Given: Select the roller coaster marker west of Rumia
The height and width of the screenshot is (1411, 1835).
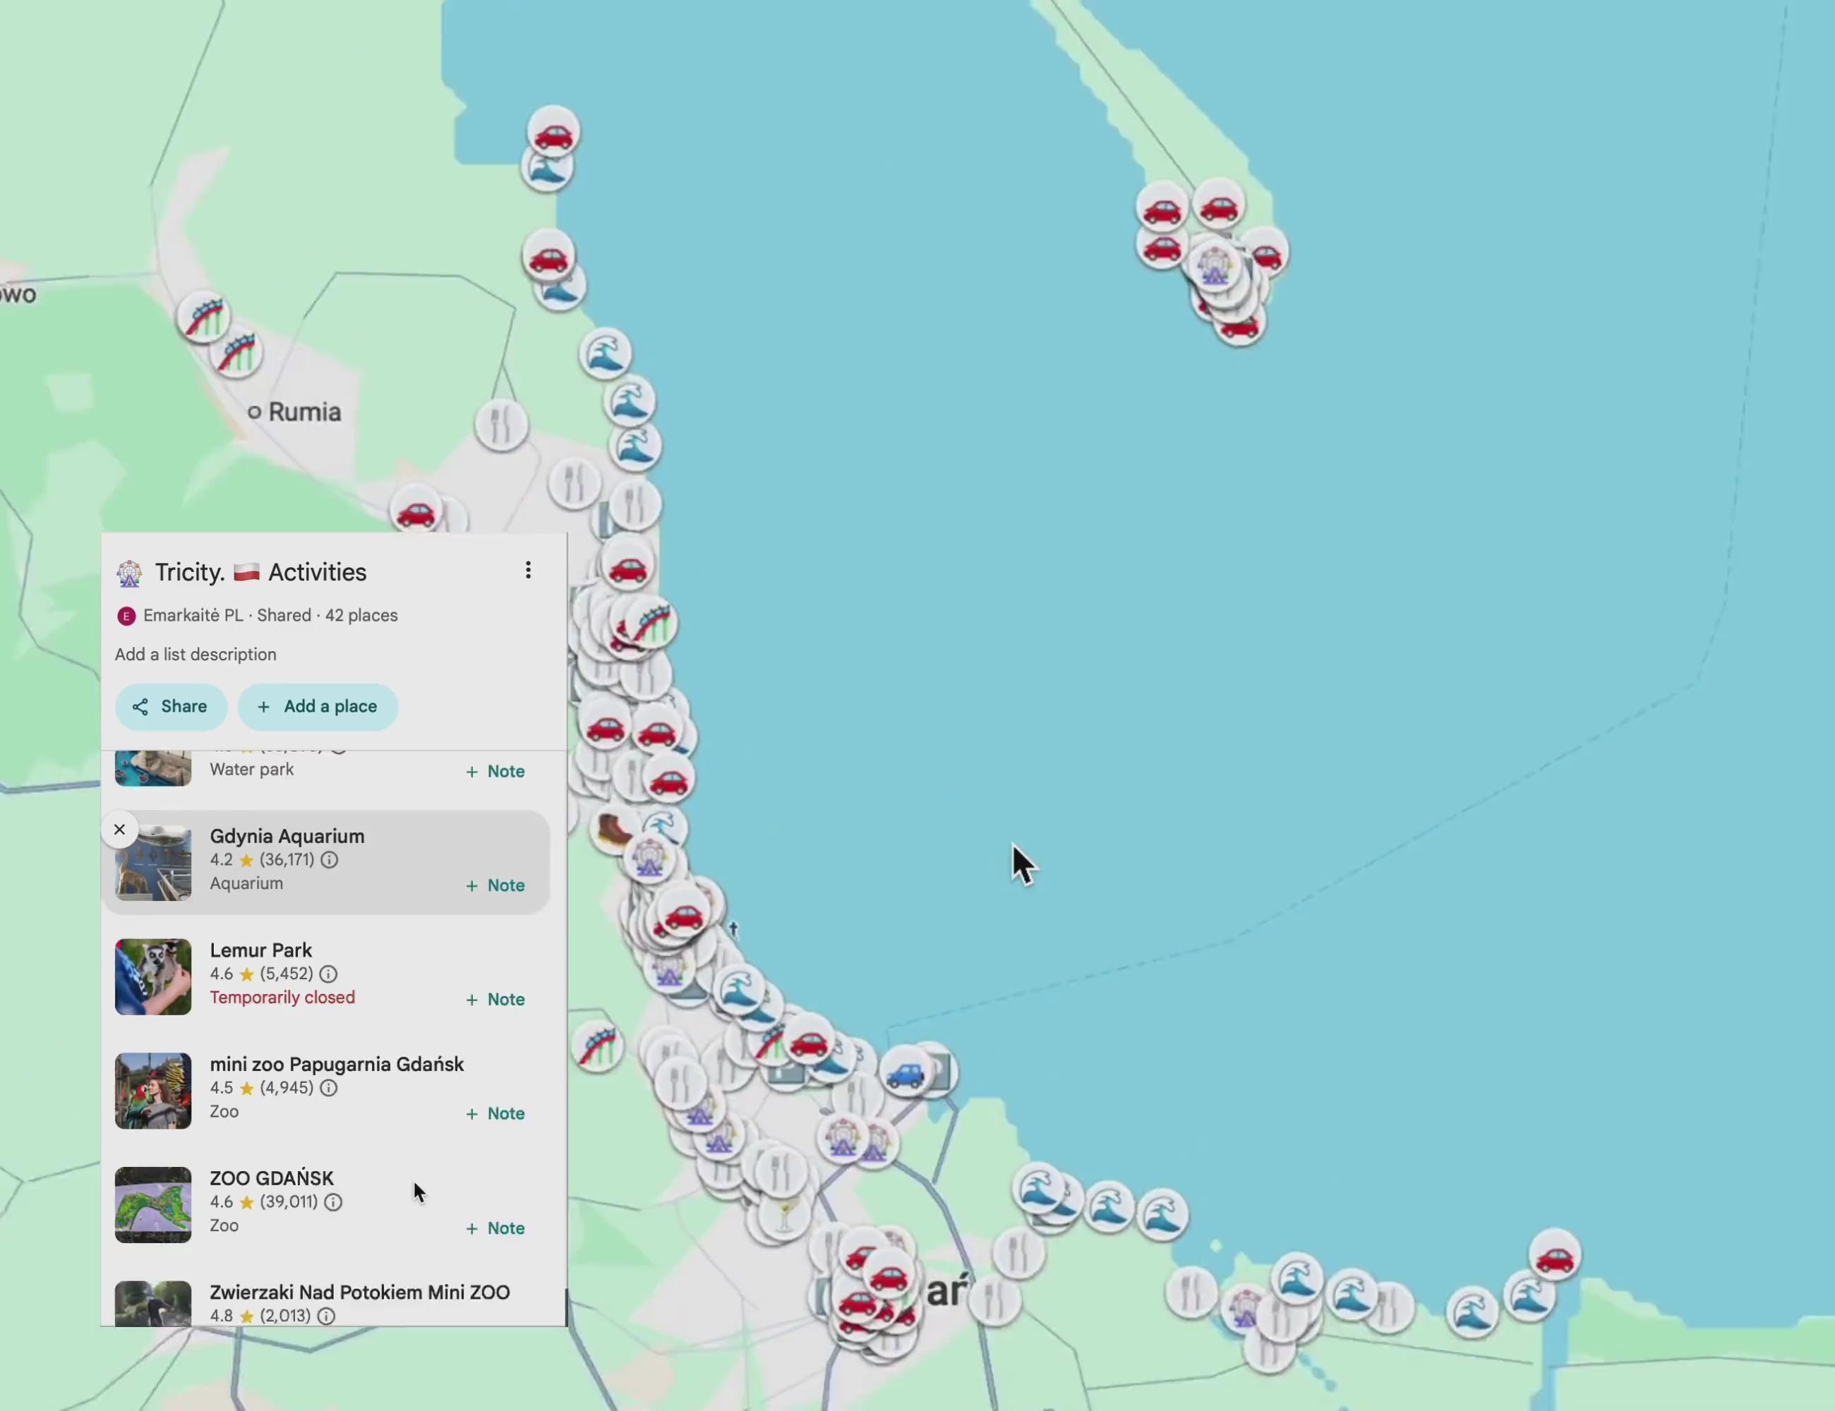Looking at the screenshot, I should coord(204,317).
